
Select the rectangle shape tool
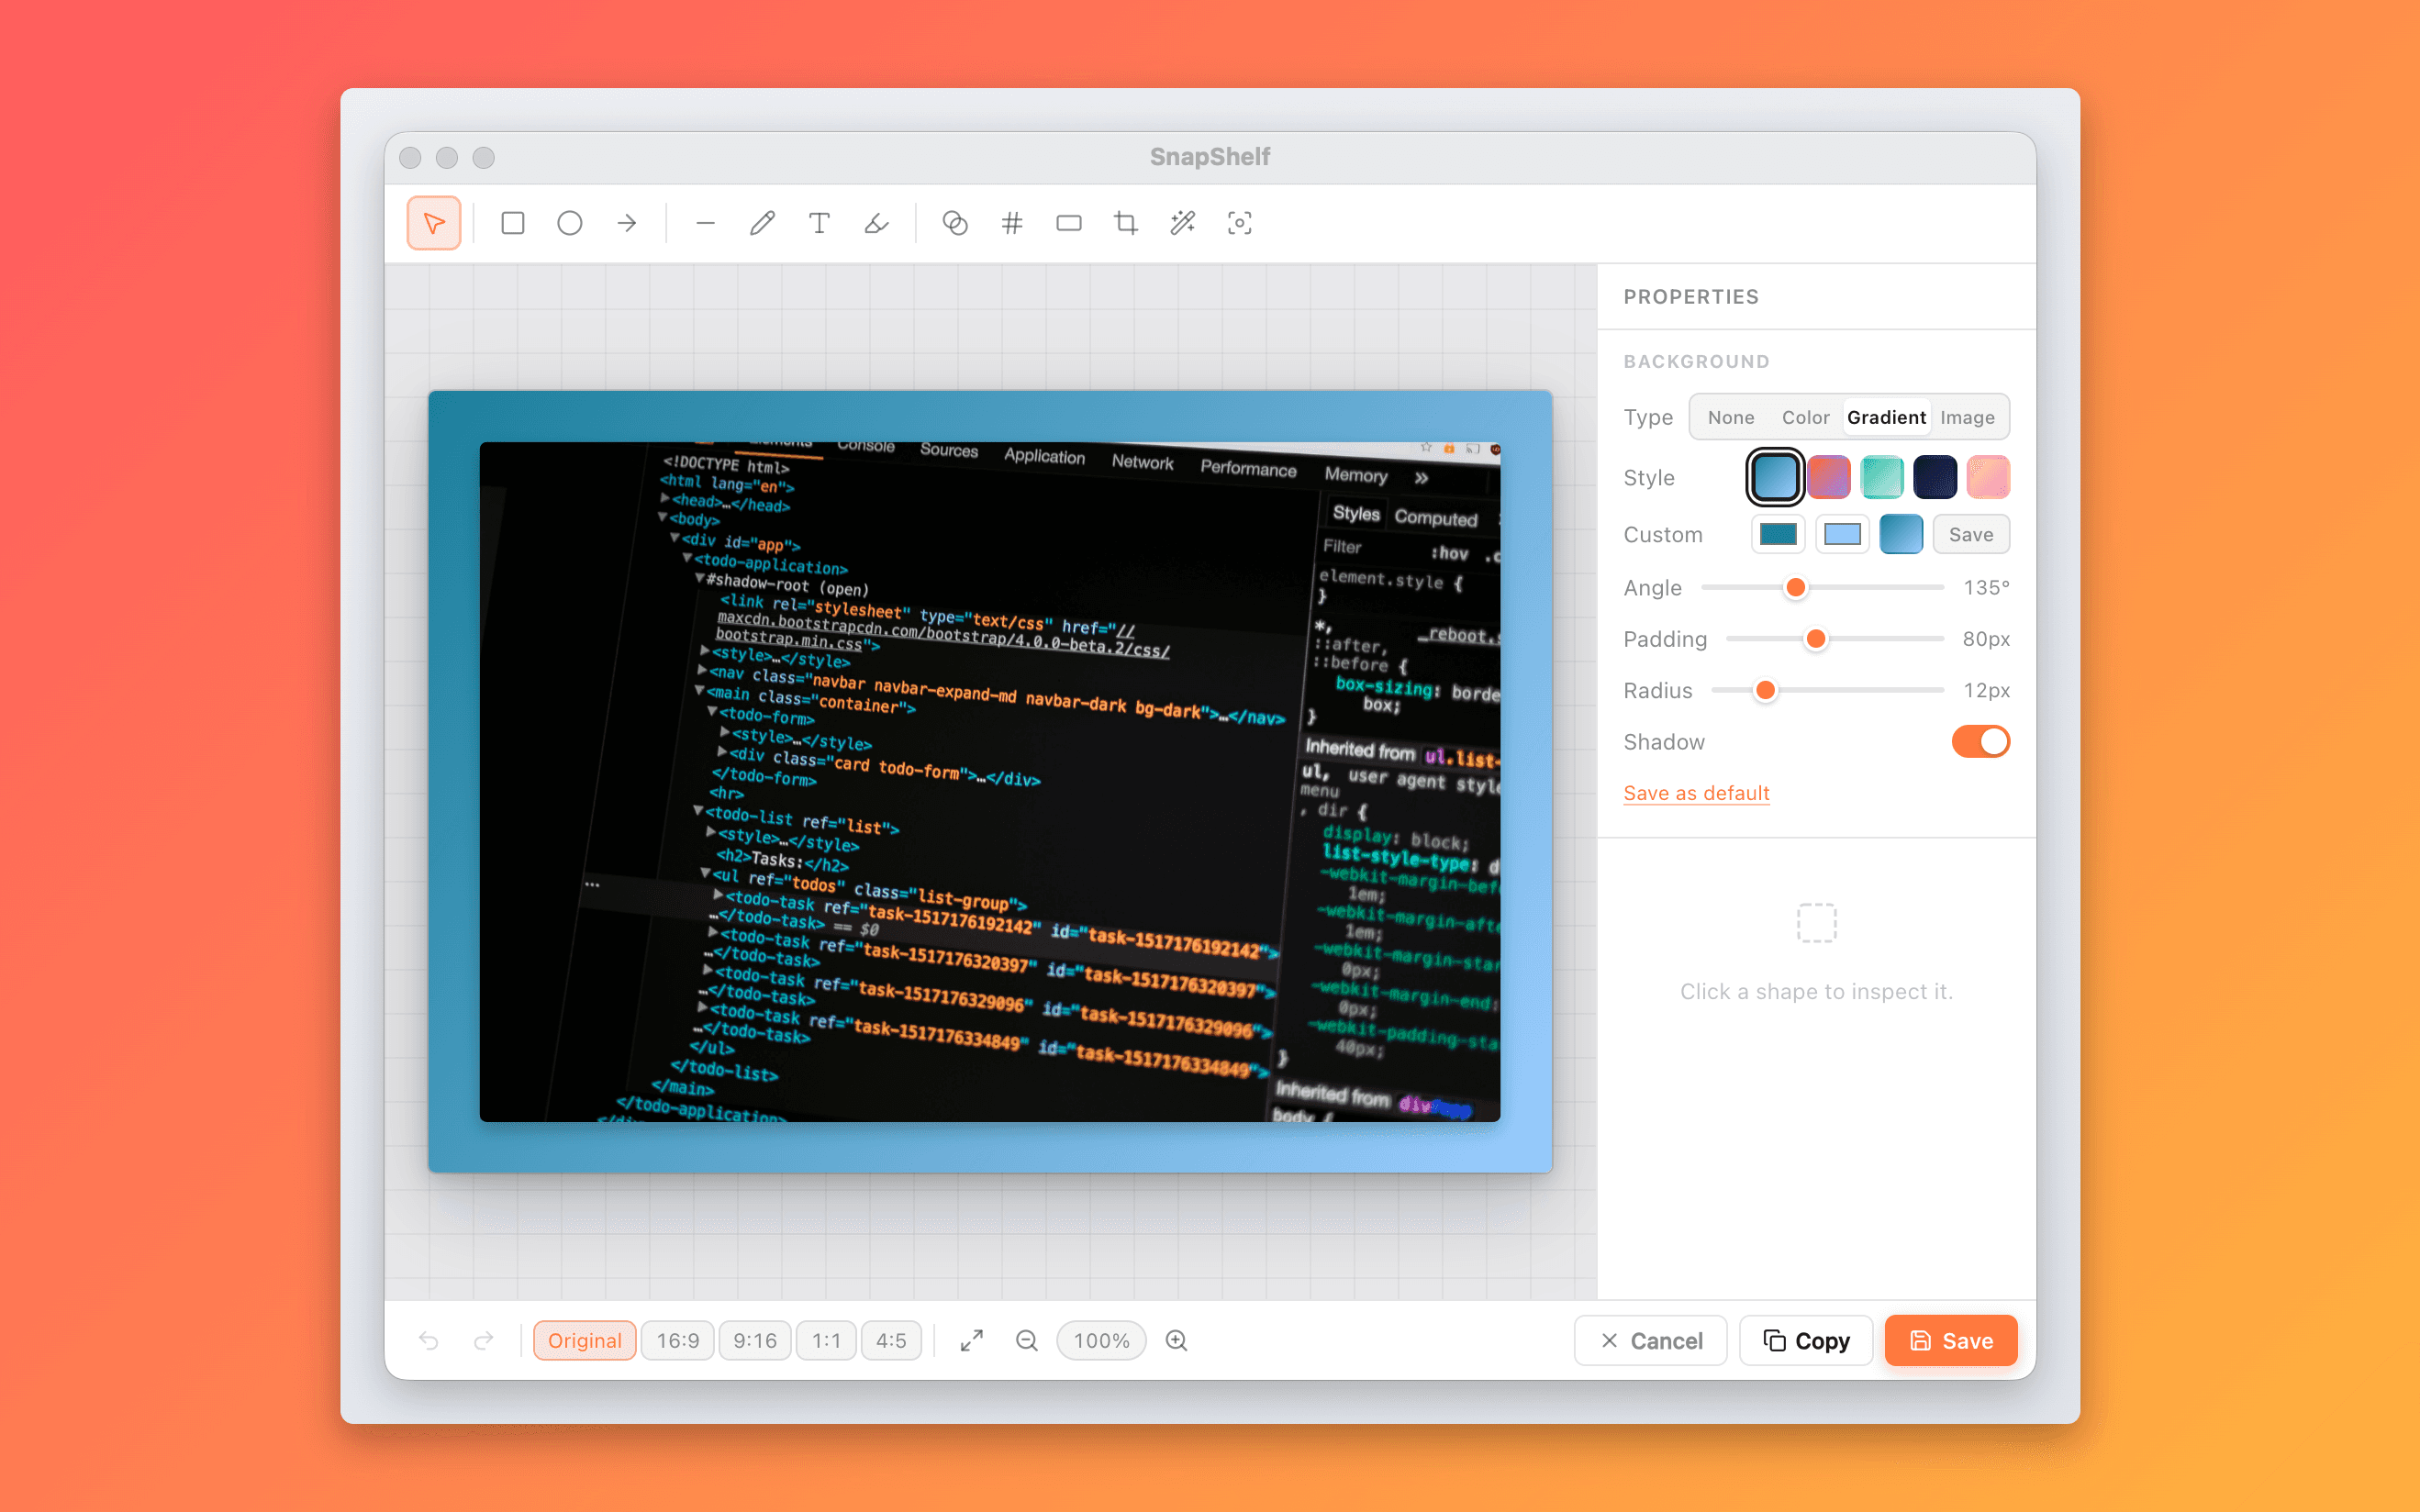tap(513, 223)
